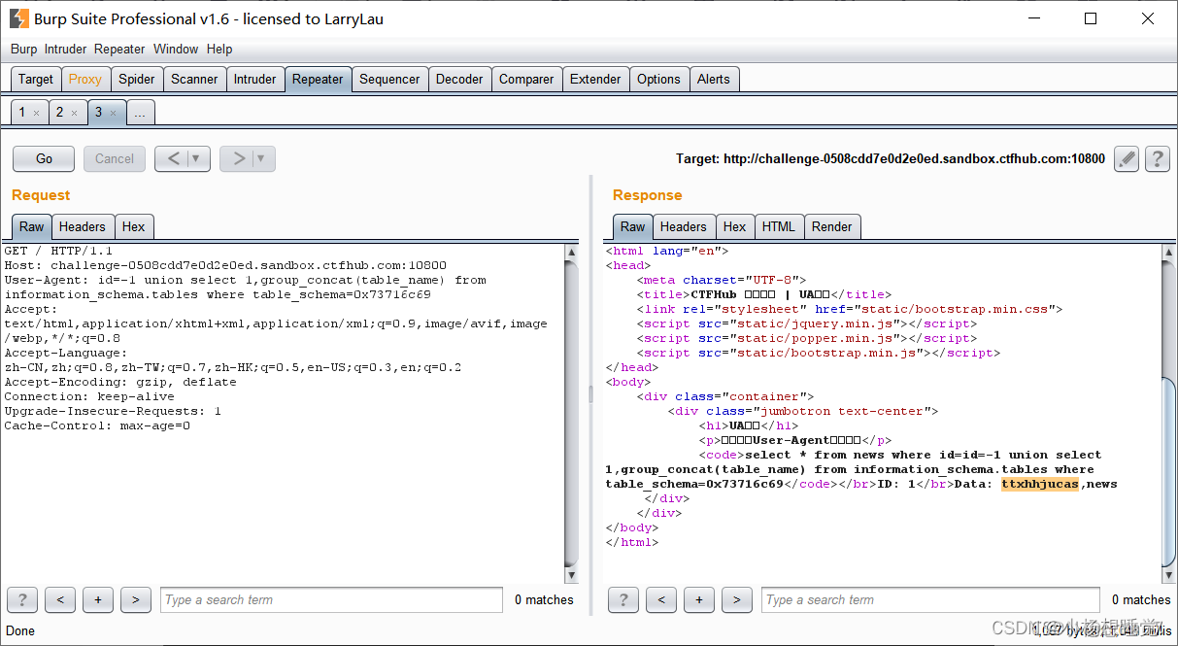The height and width of the screenshot is (646, 1178).
Task: Click scroll-up arrow of request pane scrollbar
Action: pyautogui.click(x=572, y=252)
